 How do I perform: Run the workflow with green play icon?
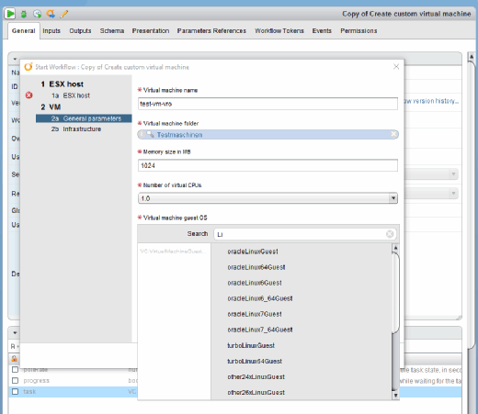click(x=10, y=14)
